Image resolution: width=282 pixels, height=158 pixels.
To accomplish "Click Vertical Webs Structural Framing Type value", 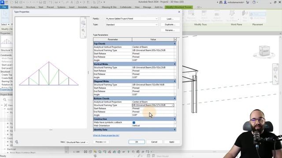I will pyautogui.click(x=153, y=68).
